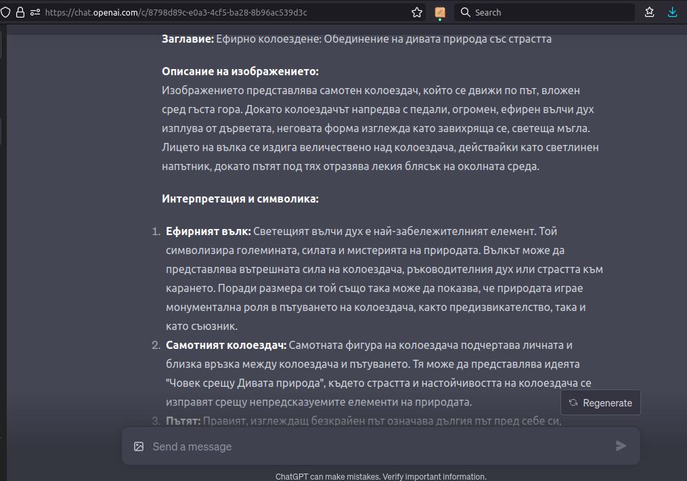
Task: Click the tracking protection shield icon
Action: pyautogui.click(x=5, y=12)
